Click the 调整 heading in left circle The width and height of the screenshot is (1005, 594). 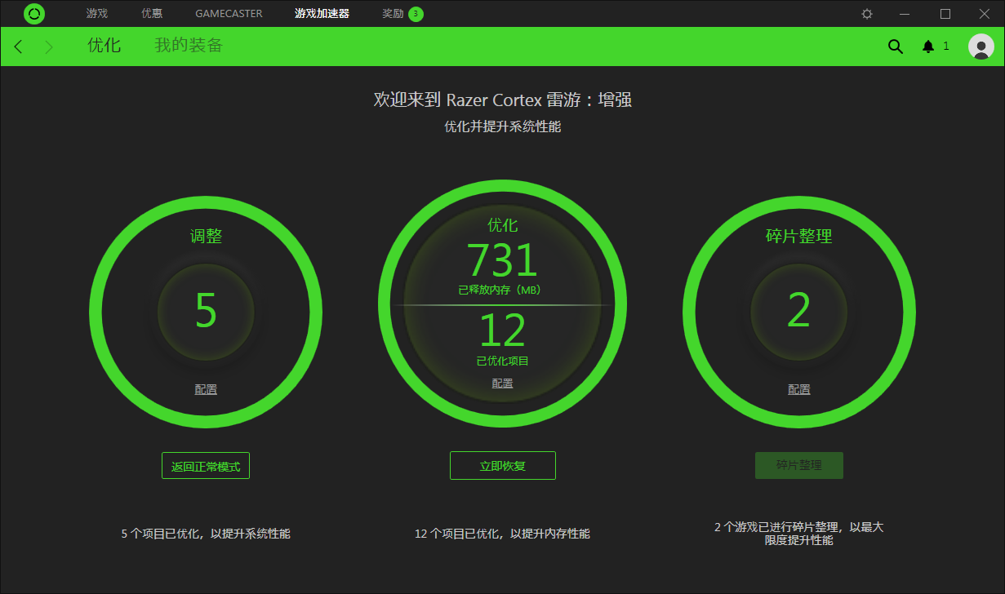tap(206, 237)
